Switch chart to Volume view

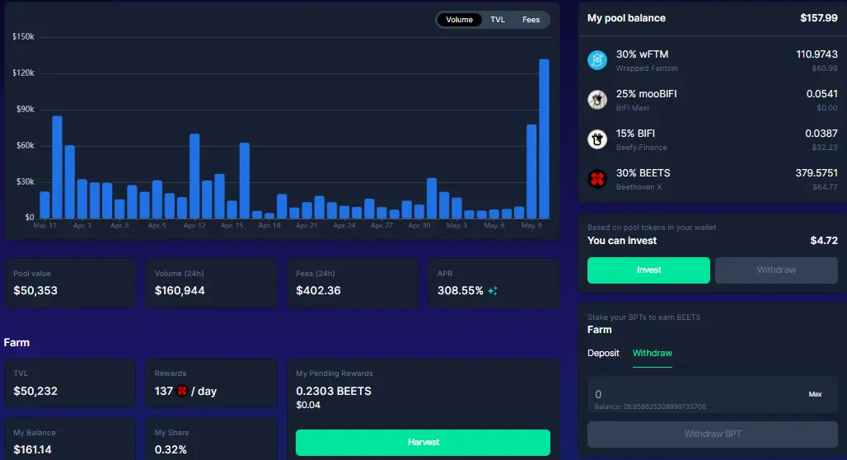pyautogui.click(x=459, y=20)
